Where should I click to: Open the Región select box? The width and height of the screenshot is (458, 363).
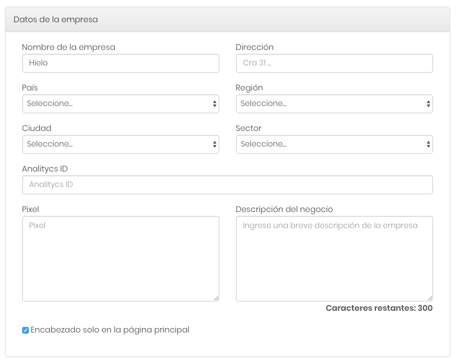pos(334,104)
